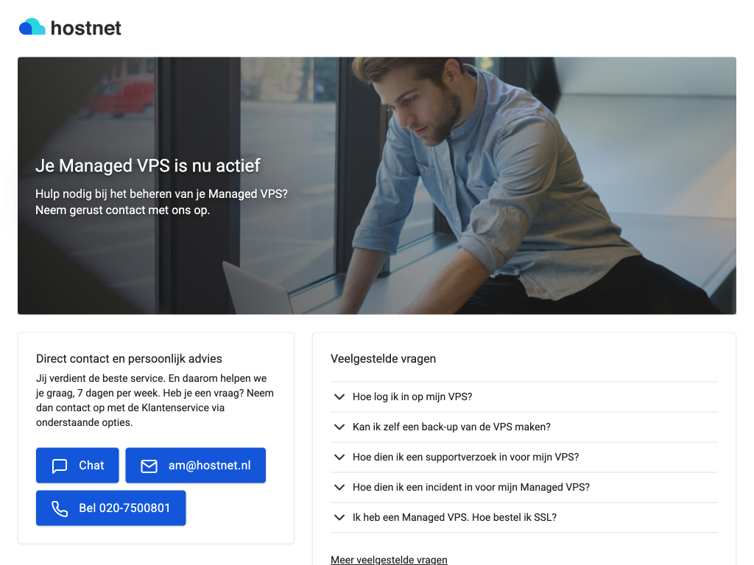Click the envelope email icon
754x565 pixels.
[x=149, y=466]
